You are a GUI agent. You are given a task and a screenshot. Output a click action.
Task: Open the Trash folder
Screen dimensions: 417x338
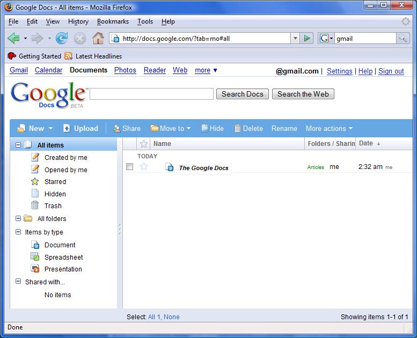point(53,206)
